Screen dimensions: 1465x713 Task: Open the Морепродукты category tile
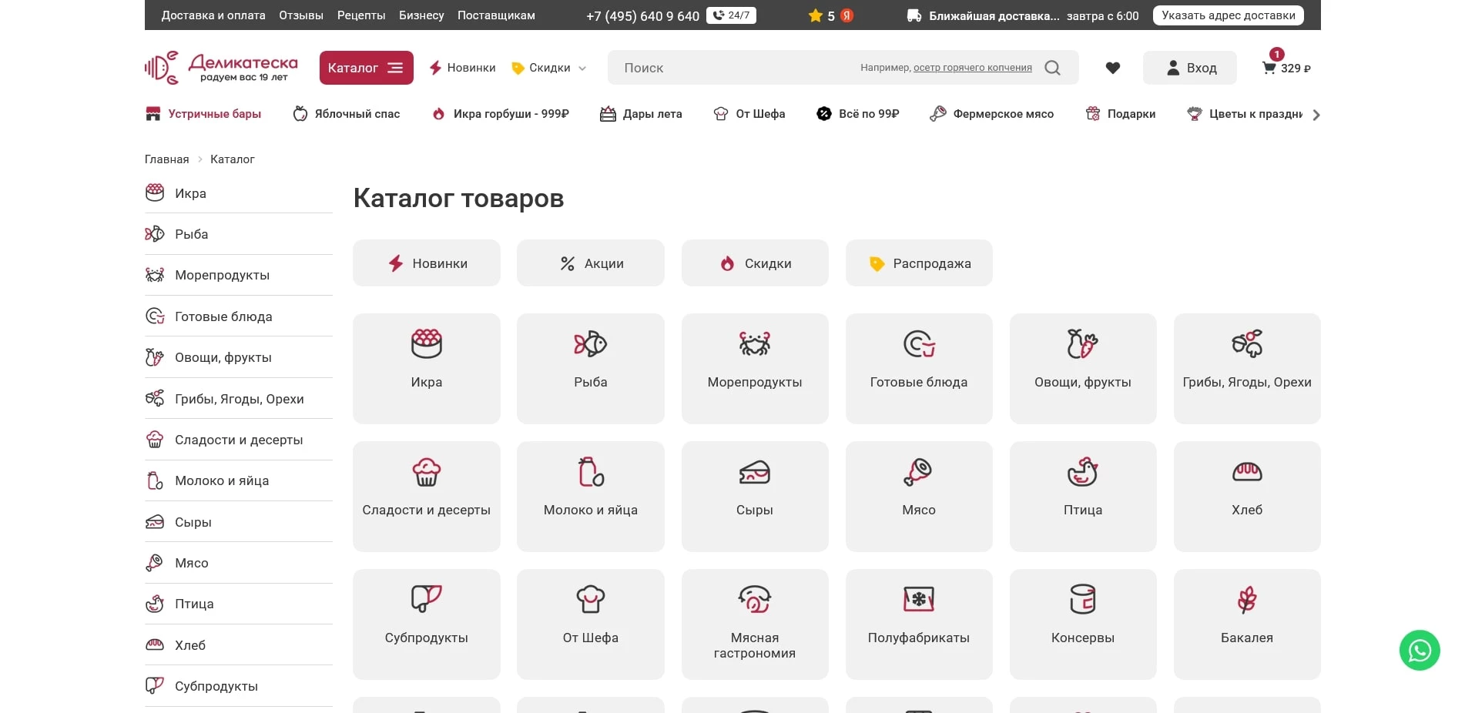[x=754, y=368]
